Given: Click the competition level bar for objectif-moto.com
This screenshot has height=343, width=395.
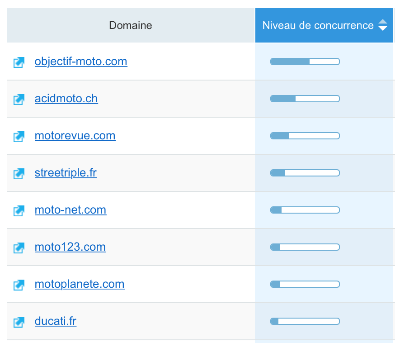Looking at the screenshot, I should coord(305,62).
